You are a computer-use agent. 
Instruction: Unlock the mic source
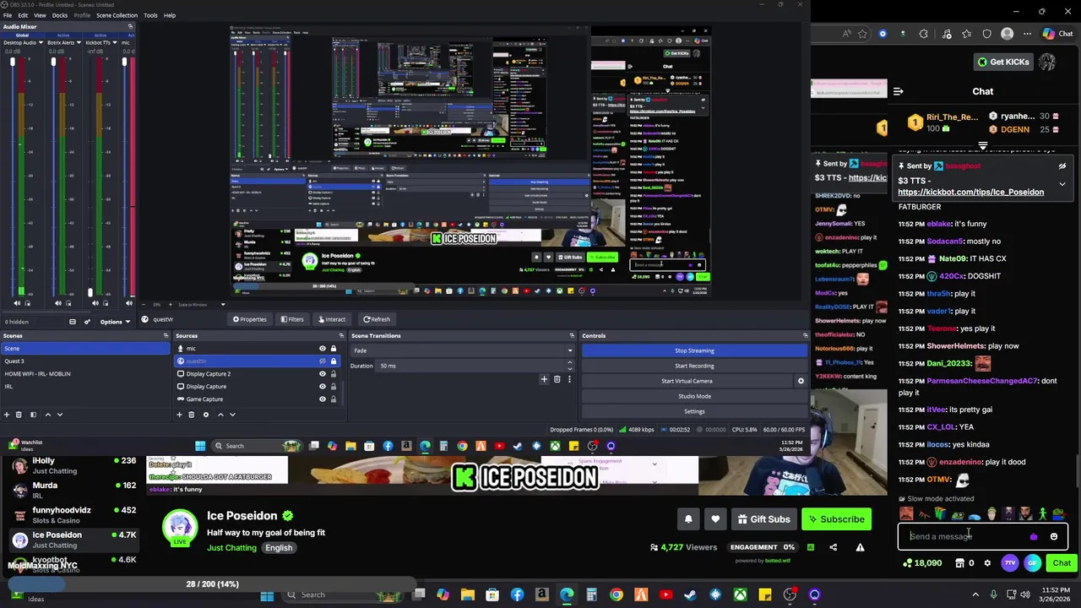tap(334, 349)
